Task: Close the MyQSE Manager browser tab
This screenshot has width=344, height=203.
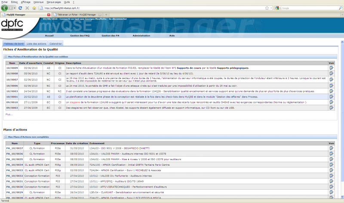Action: [x=49, y=15]
